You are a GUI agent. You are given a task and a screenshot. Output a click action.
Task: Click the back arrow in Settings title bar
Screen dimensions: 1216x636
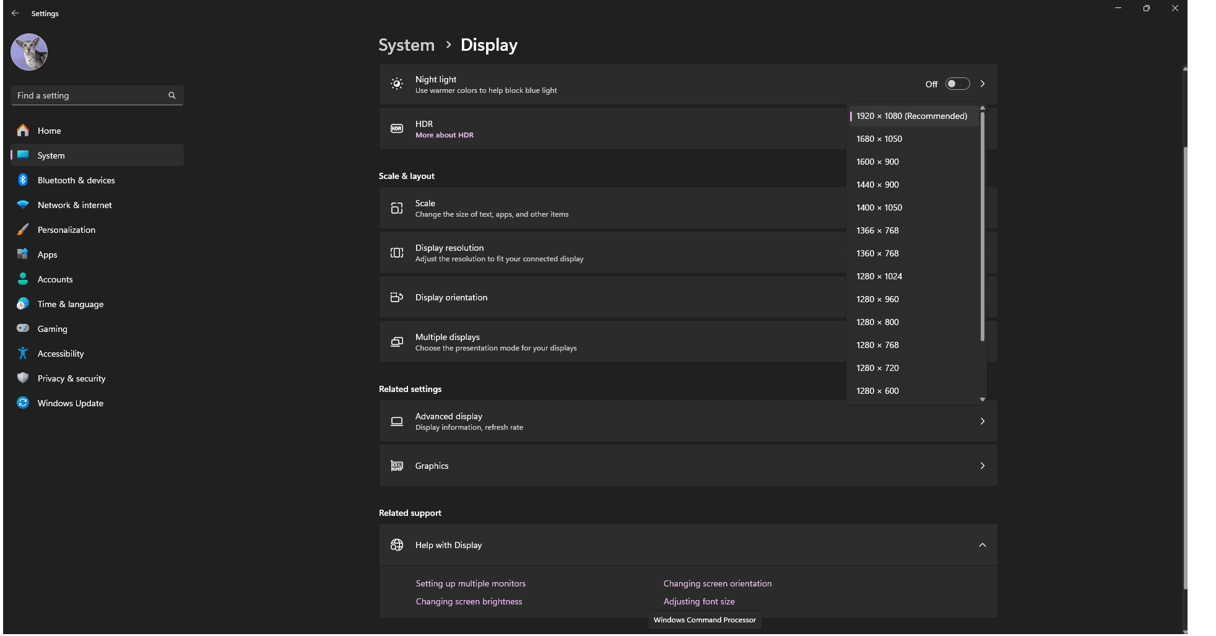[x=15, y=13]
